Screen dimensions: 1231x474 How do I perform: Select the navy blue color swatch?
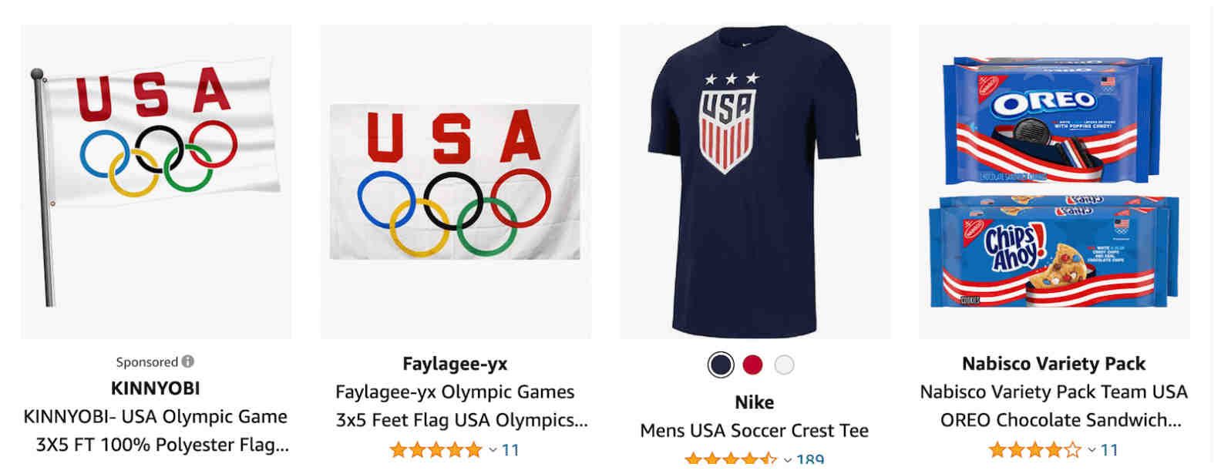[x=721, y=365]
